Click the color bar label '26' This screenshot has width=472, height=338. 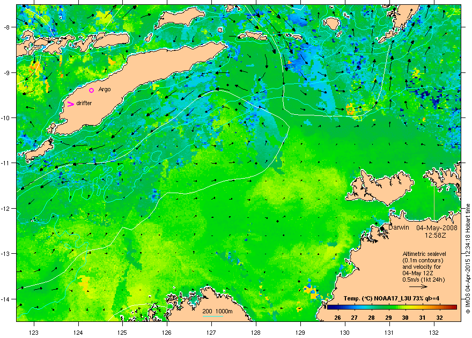(337, 318)
